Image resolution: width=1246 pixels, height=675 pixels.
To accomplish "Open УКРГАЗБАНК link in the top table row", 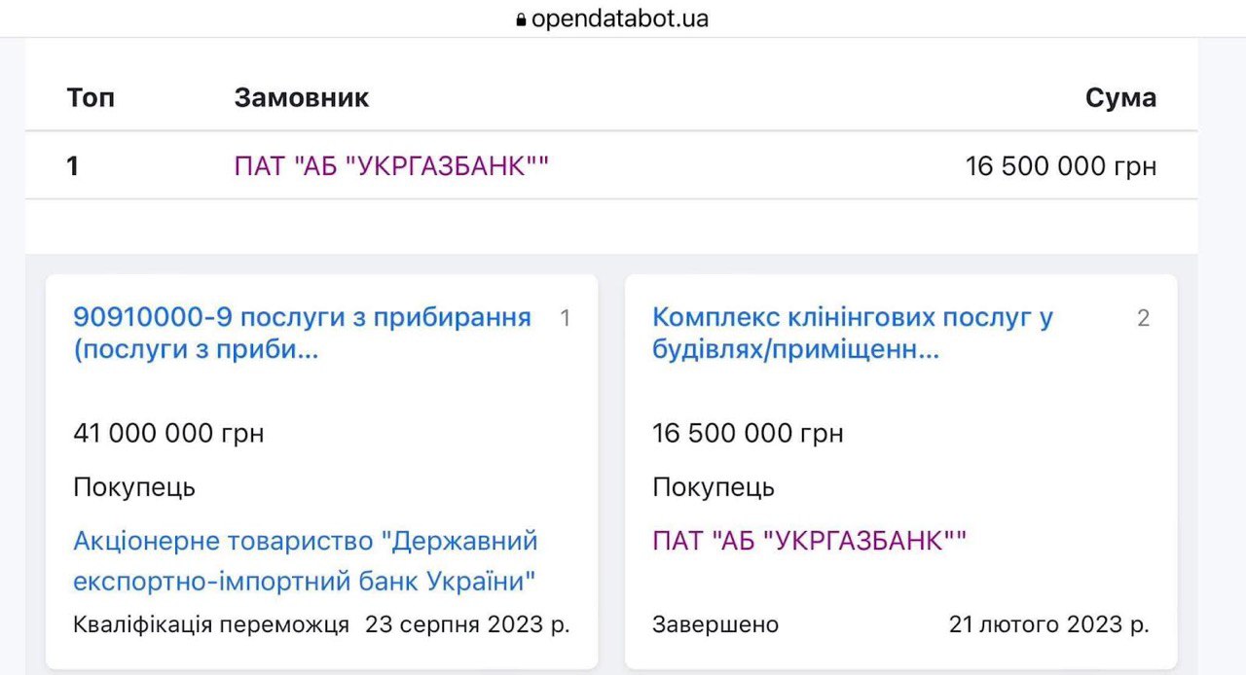I will tap(391, 166).
